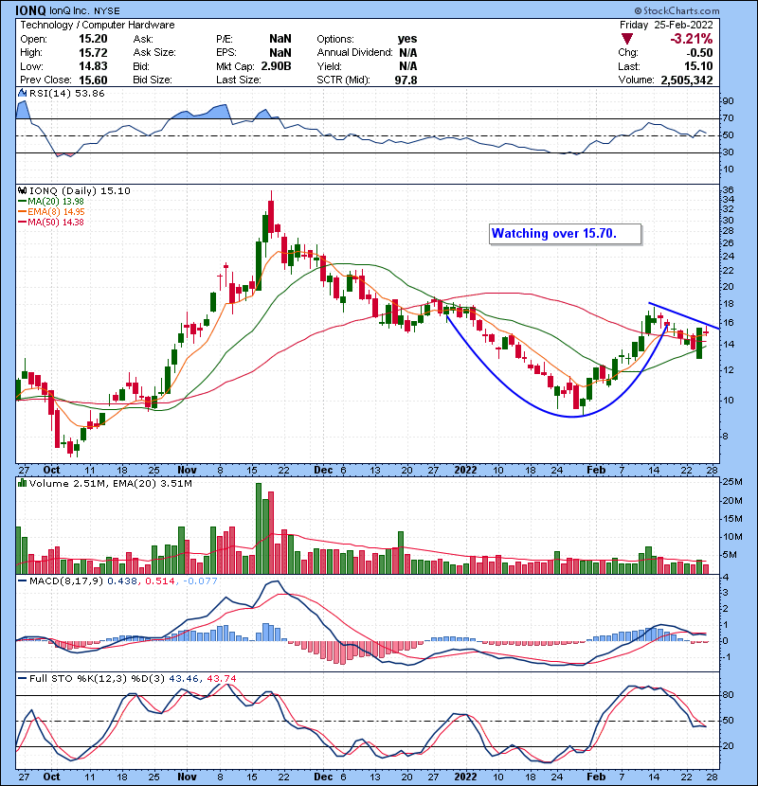
Task: Click the NYSE exchange label
Action: click(x=107, y=11)
